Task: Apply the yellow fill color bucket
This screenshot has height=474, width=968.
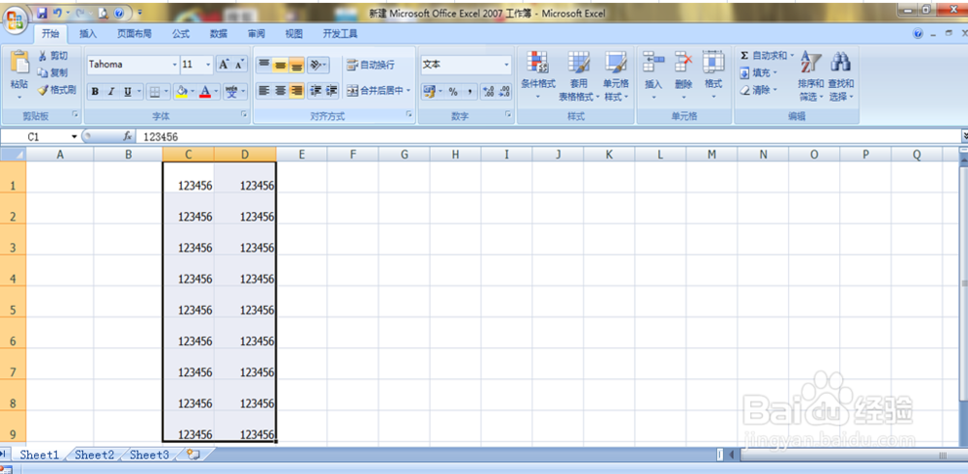Action: [x=182, y=92]
